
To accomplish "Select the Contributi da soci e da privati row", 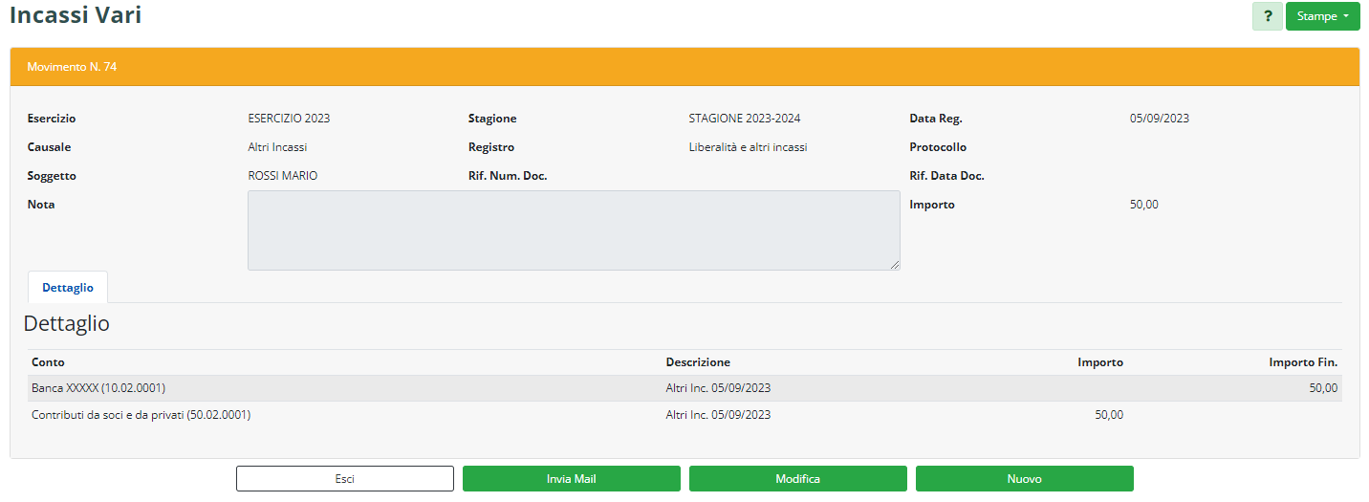I will [141, 415].
